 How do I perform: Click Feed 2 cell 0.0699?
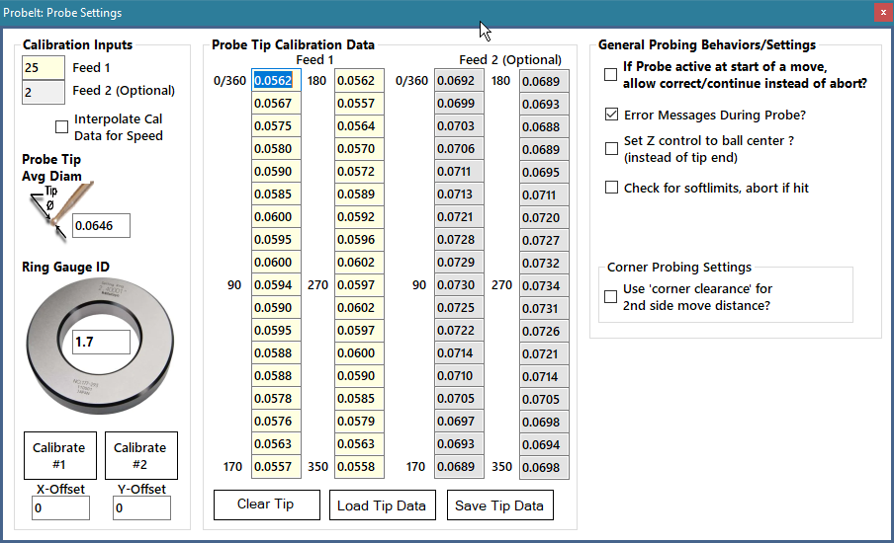pyautogui.click(x=460, y=103)
